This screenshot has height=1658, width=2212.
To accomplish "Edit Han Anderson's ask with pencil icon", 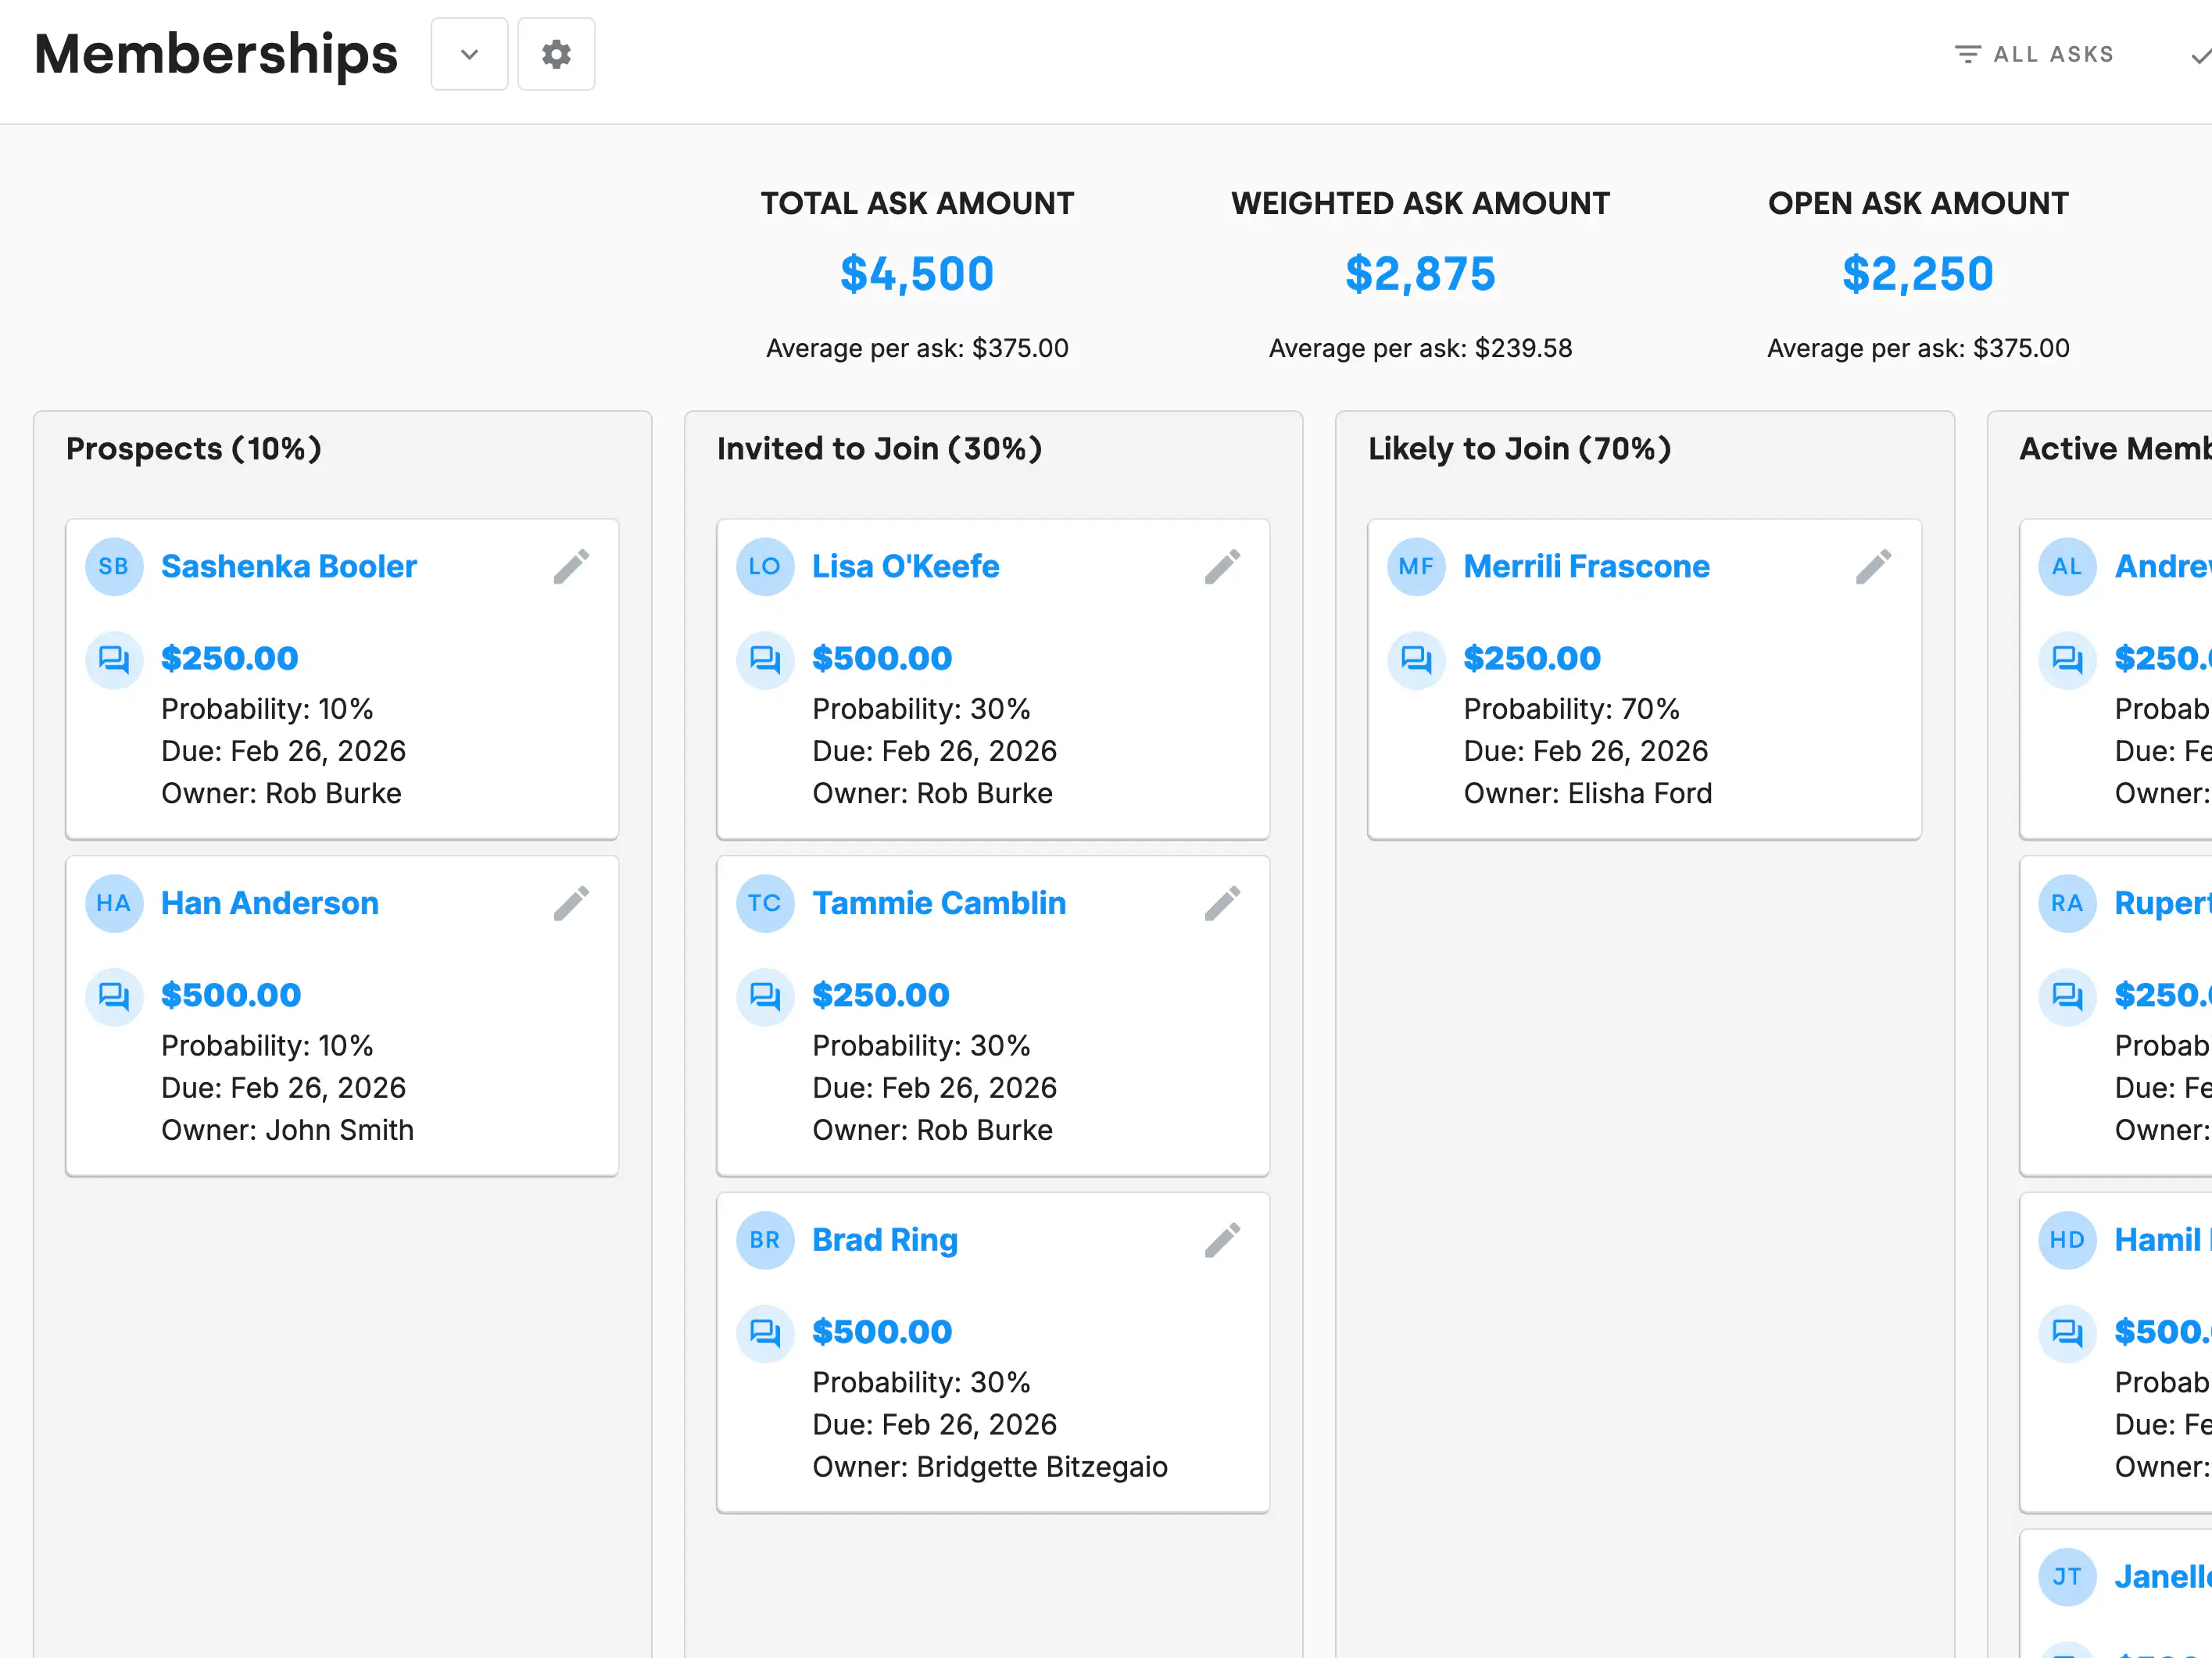I will [x=571, y=903].
